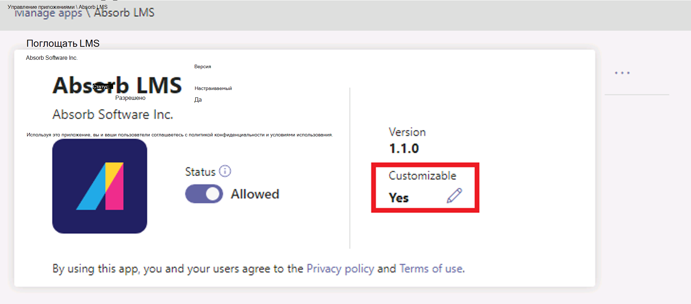Open the Terms of use link
Viewport: 691px width, 304px height.
point(432,269)
